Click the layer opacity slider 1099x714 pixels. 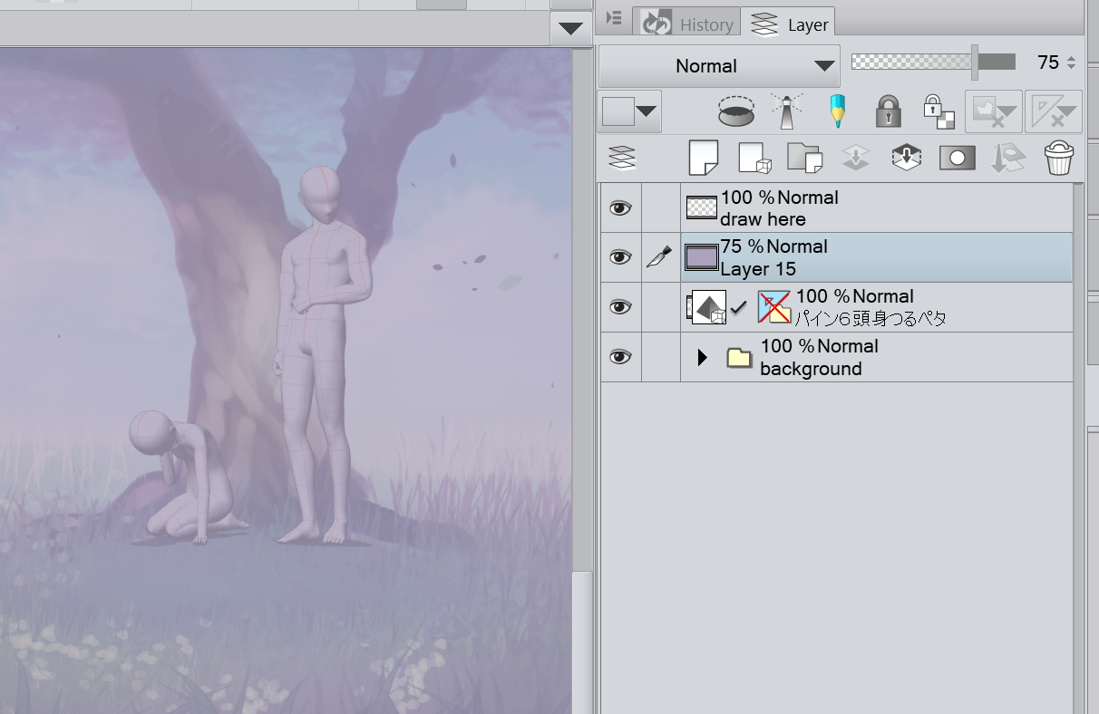coord(933,62)
